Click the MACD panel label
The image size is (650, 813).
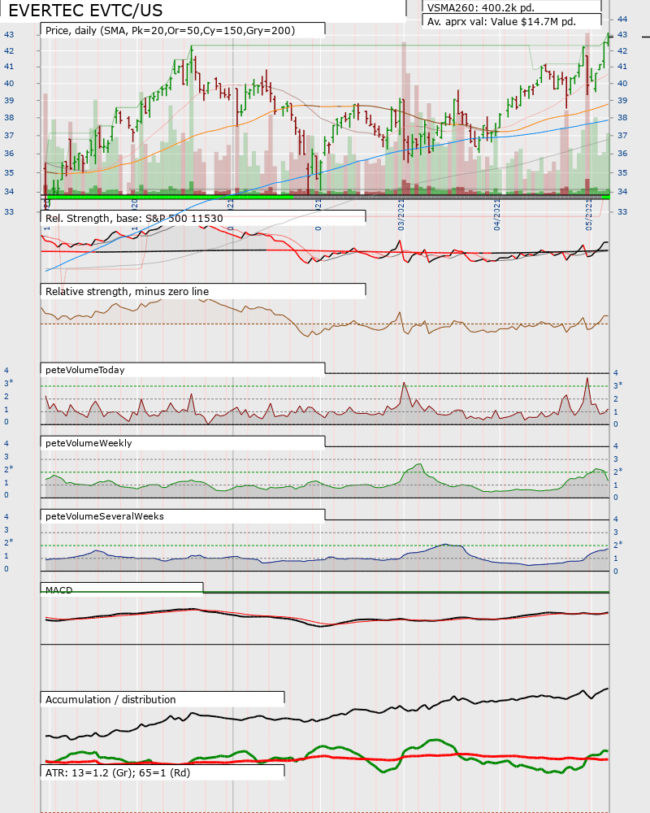tap(59, 590)
